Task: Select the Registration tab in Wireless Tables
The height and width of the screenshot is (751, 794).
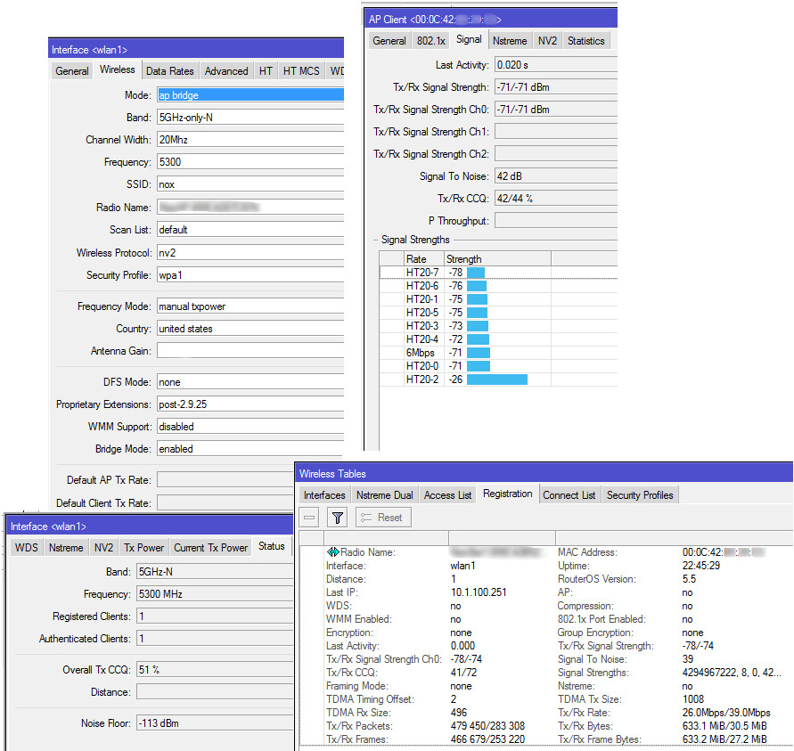Action: pyautogui.click(x=507, y=494)
